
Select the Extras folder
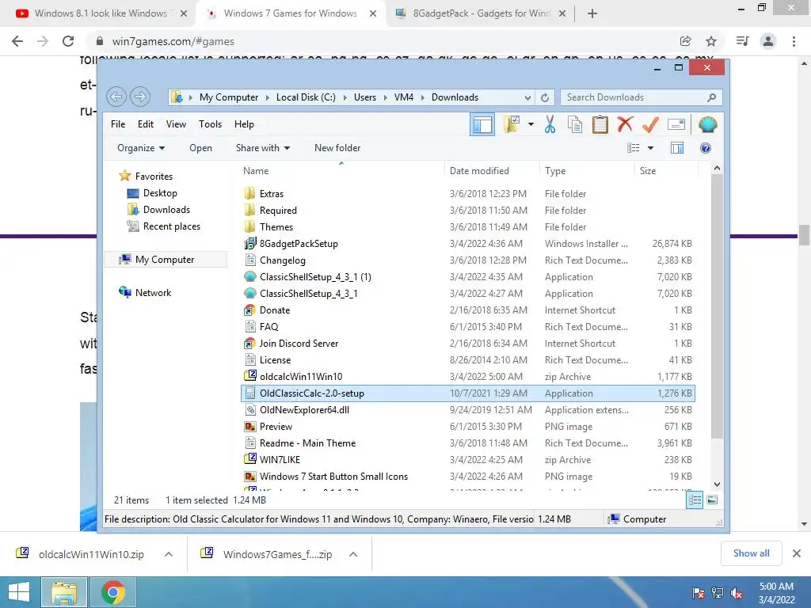pyautogui.click(x=271, y=193)
